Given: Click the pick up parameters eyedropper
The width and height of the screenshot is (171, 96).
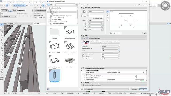Looking at the screenshot, I should [x=9, y=5].
